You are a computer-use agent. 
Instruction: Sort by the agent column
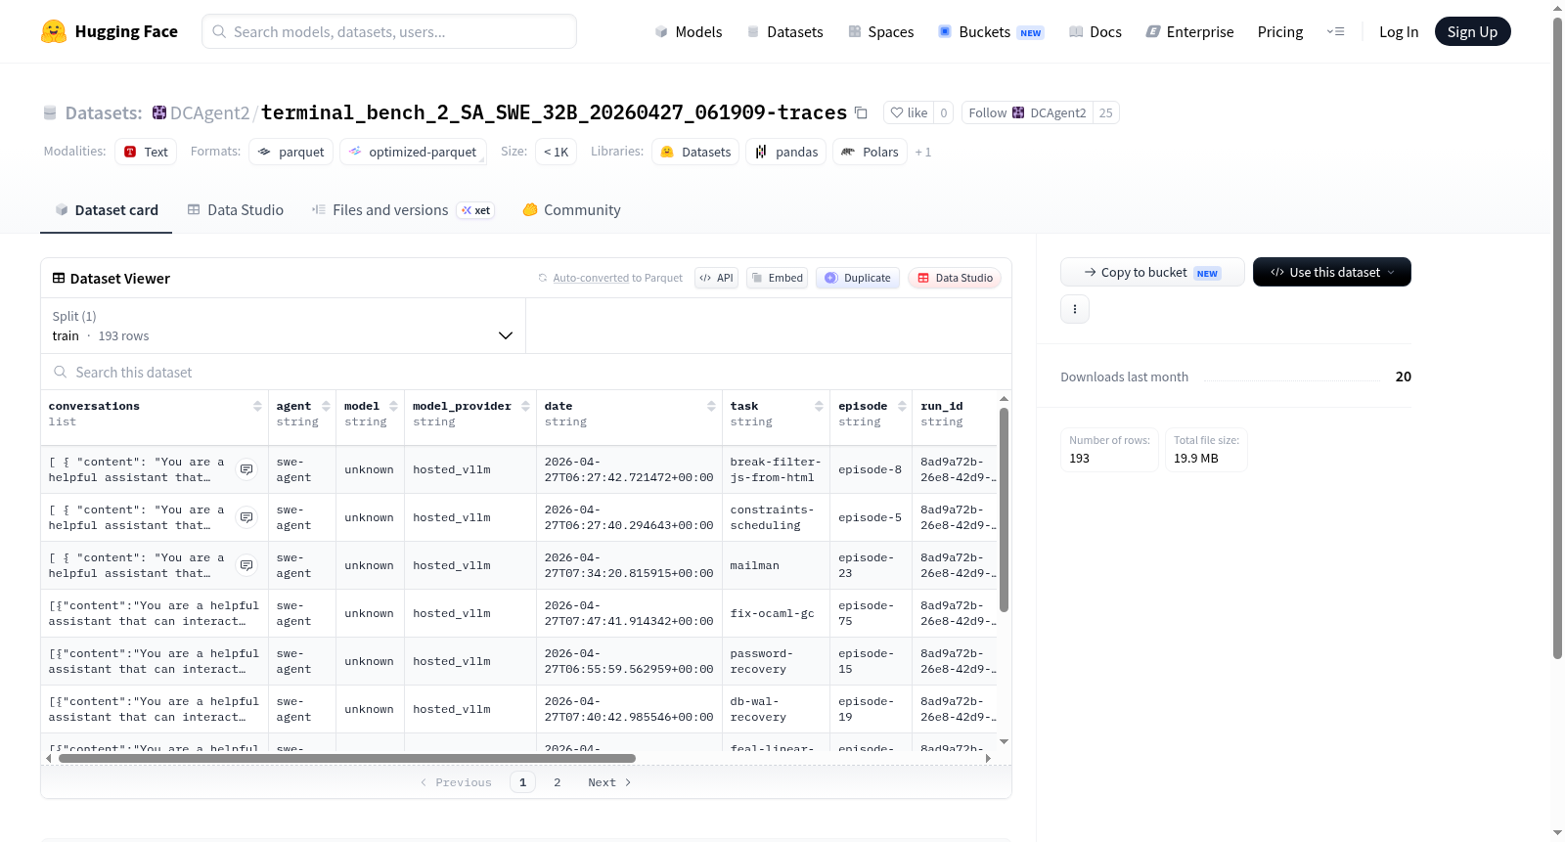pos(326,406)
